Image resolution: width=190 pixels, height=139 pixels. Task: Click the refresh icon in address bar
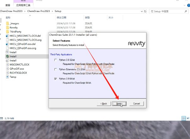pos(145,11)
